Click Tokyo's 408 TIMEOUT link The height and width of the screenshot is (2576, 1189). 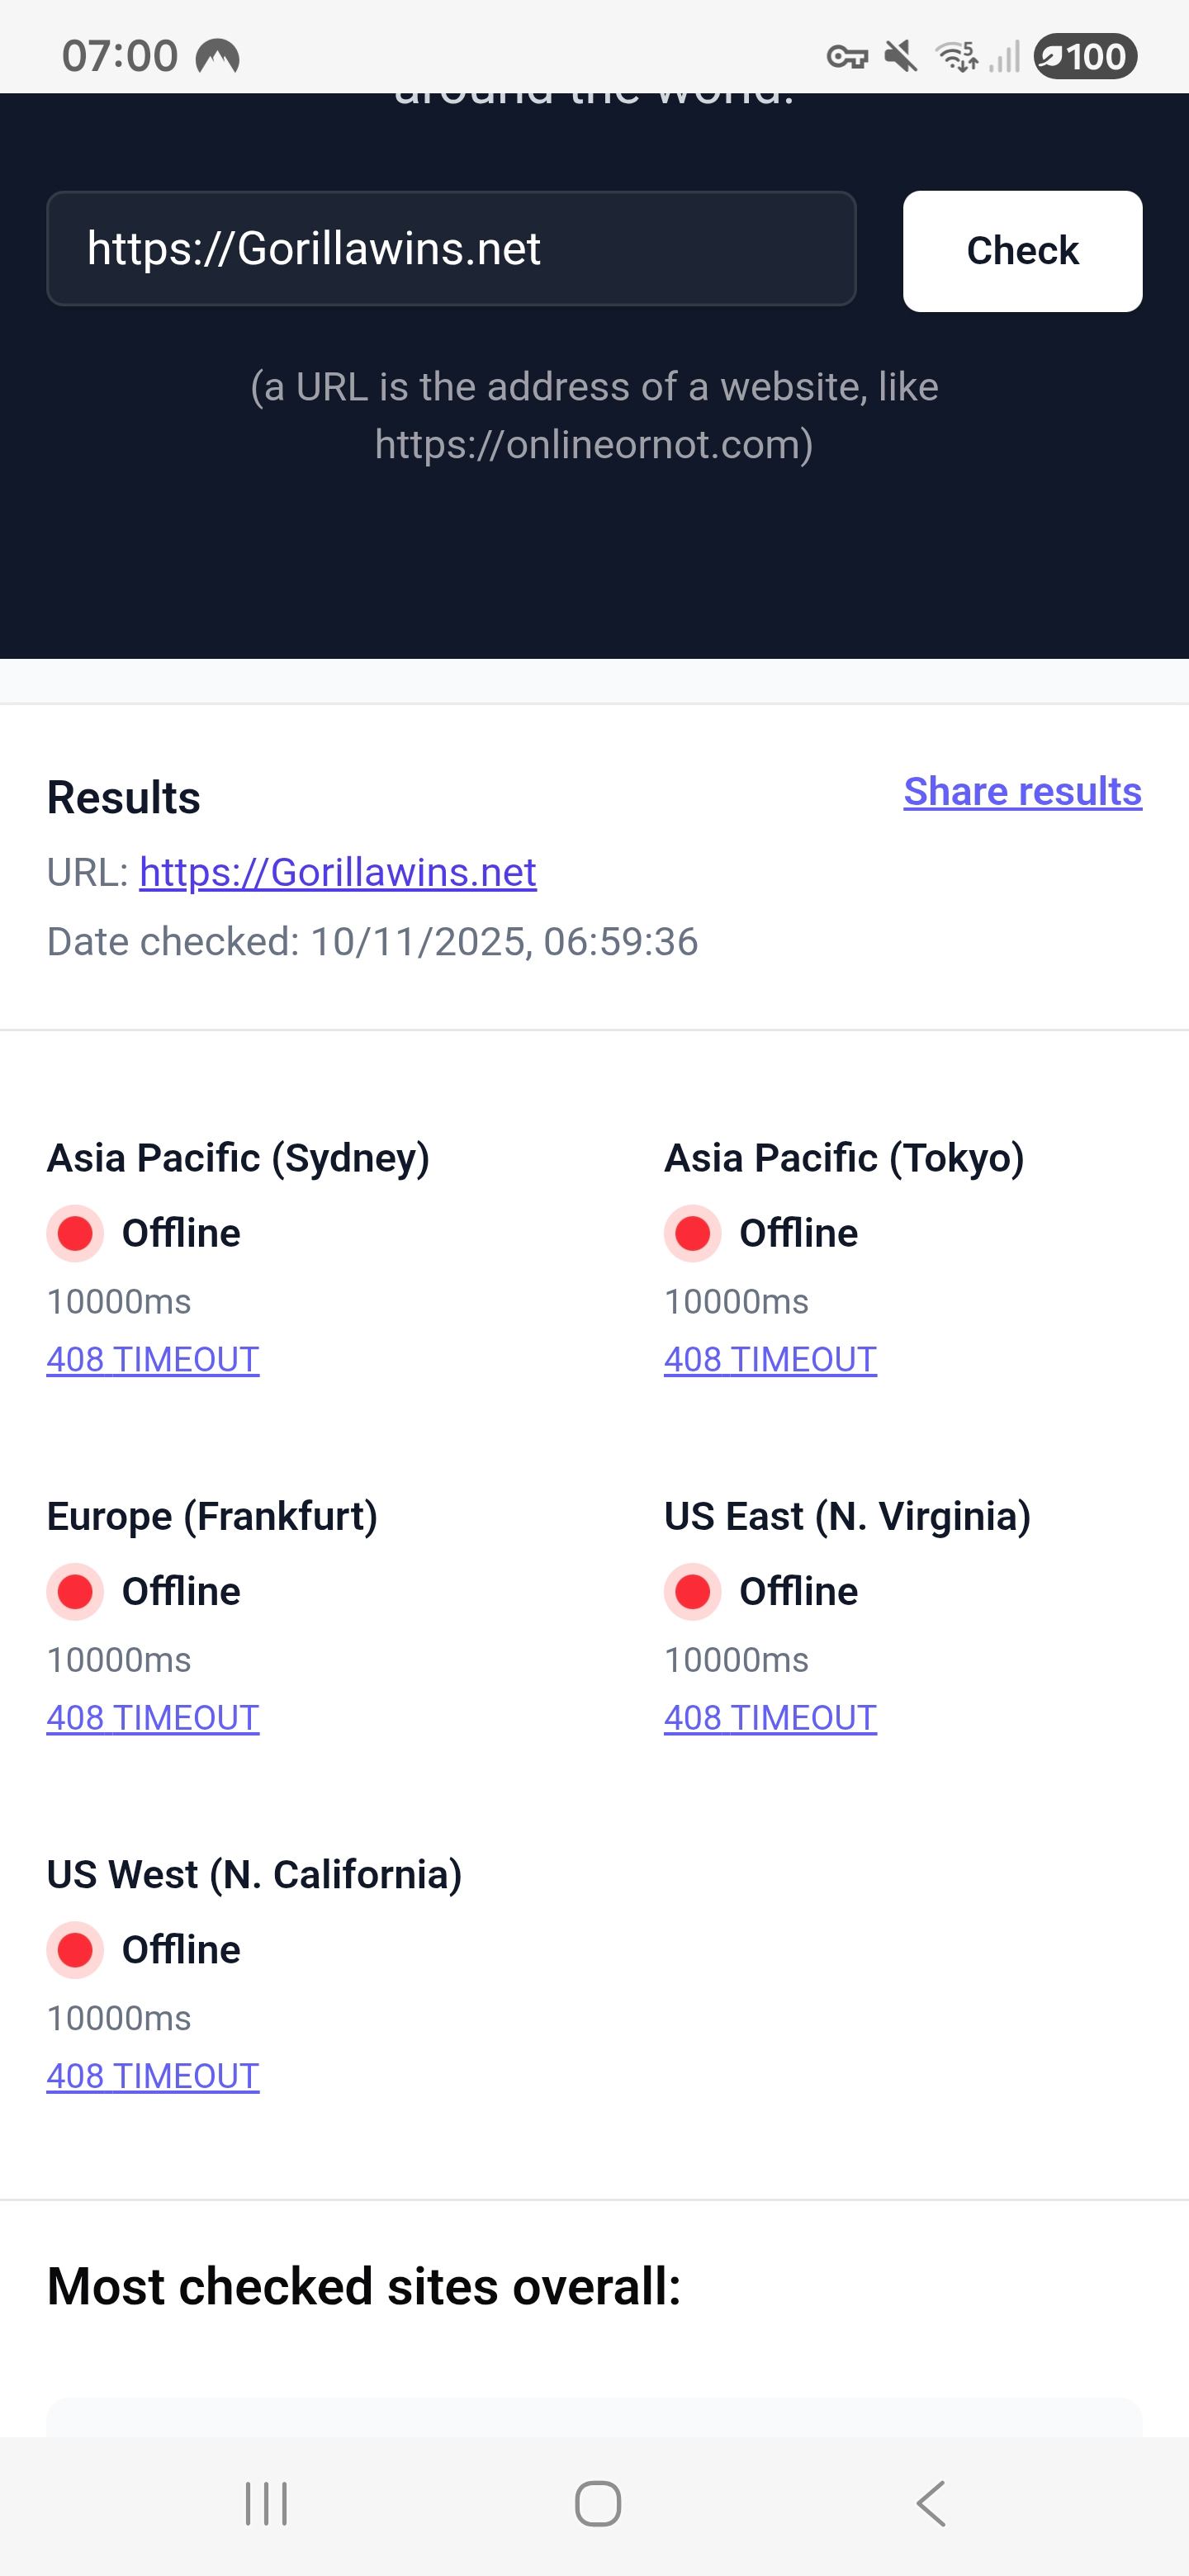770,1359
